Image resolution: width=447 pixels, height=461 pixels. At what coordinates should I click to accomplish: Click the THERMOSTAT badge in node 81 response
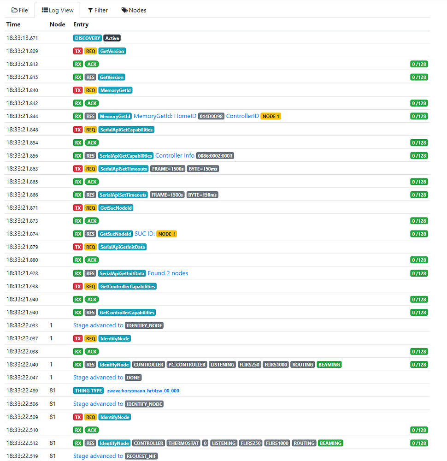click(183, 443)
